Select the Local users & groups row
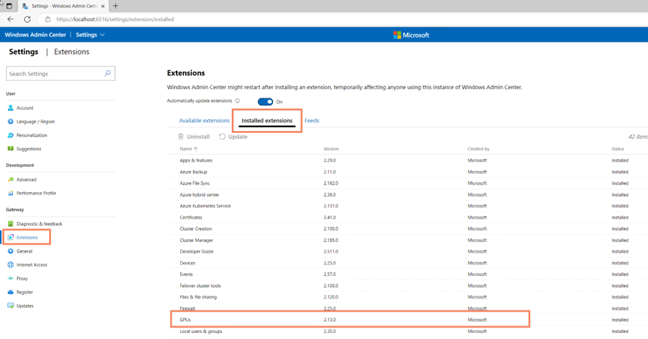 pos(407,331)
